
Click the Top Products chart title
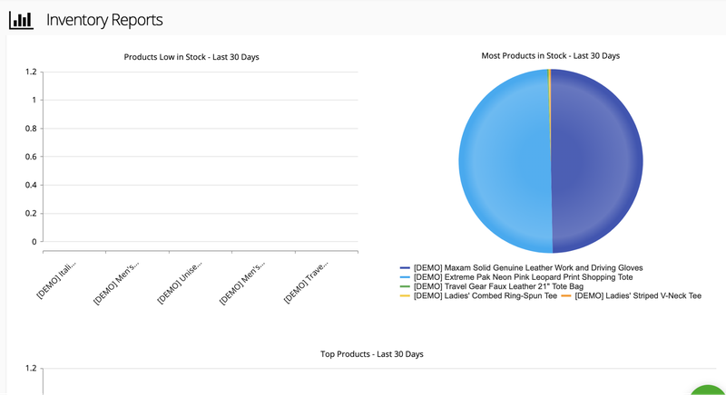(372, 354)
